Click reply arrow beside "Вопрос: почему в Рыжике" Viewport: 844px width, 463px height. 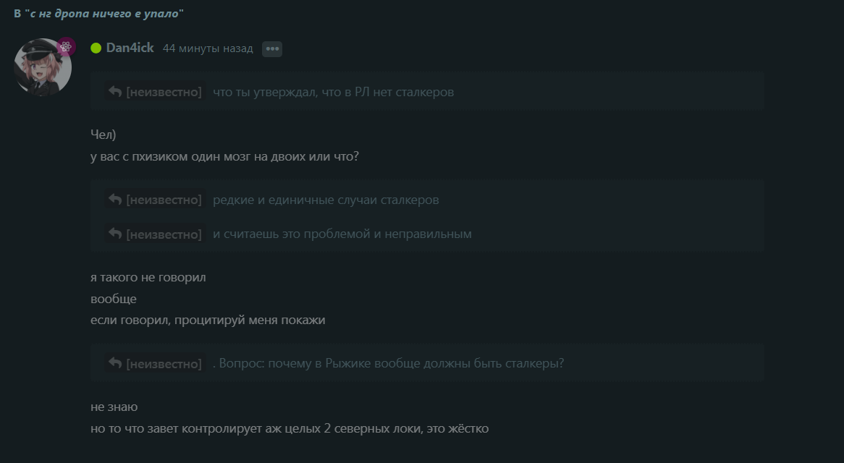[115, 363]
